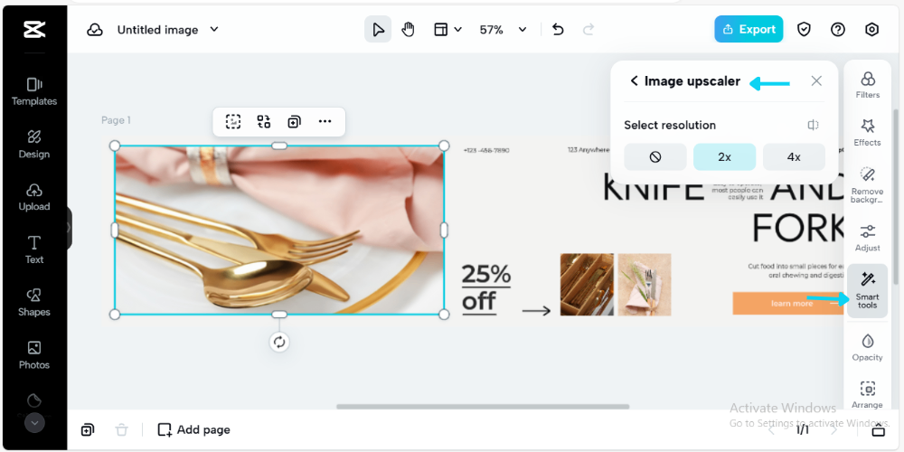Click the right panel vertical scrollbar
The image size is (904, 452).
897,196
